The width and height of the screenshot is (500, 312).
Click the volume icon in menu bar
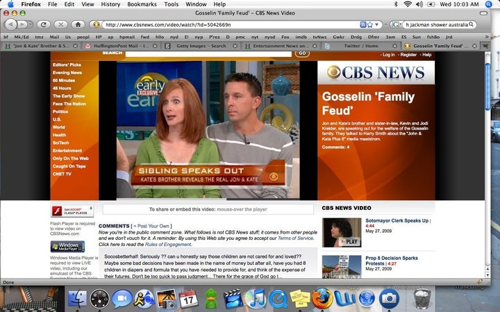pyautogui.click(x=419, y=4)
